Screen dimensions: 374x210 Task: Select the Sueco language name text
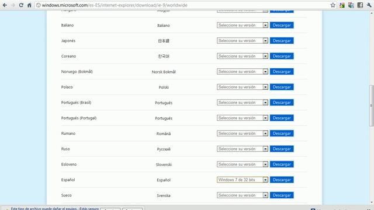(66, 195)
